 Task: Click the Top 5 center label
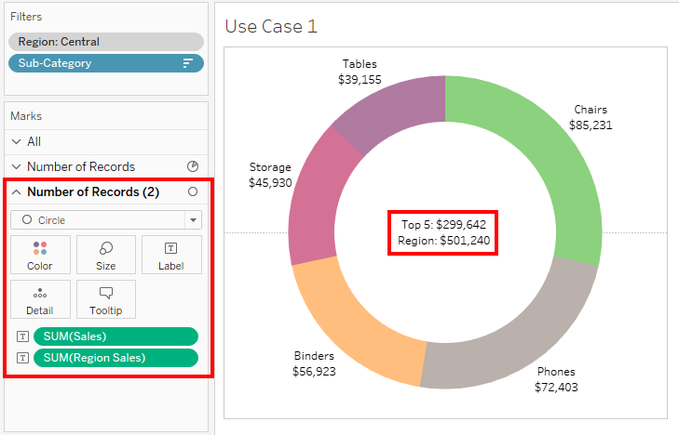(443, 225)
